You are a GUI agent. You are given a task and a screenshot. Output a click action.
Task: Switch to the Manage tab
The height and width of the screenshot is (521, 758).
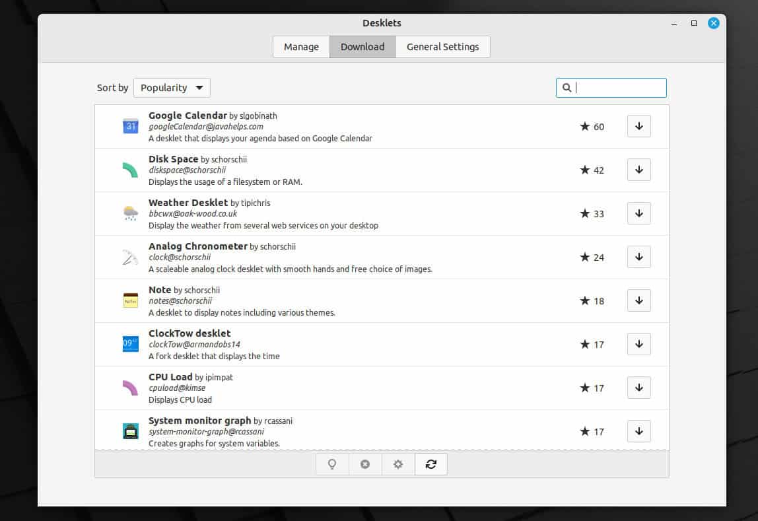click(x=301, y=47)
